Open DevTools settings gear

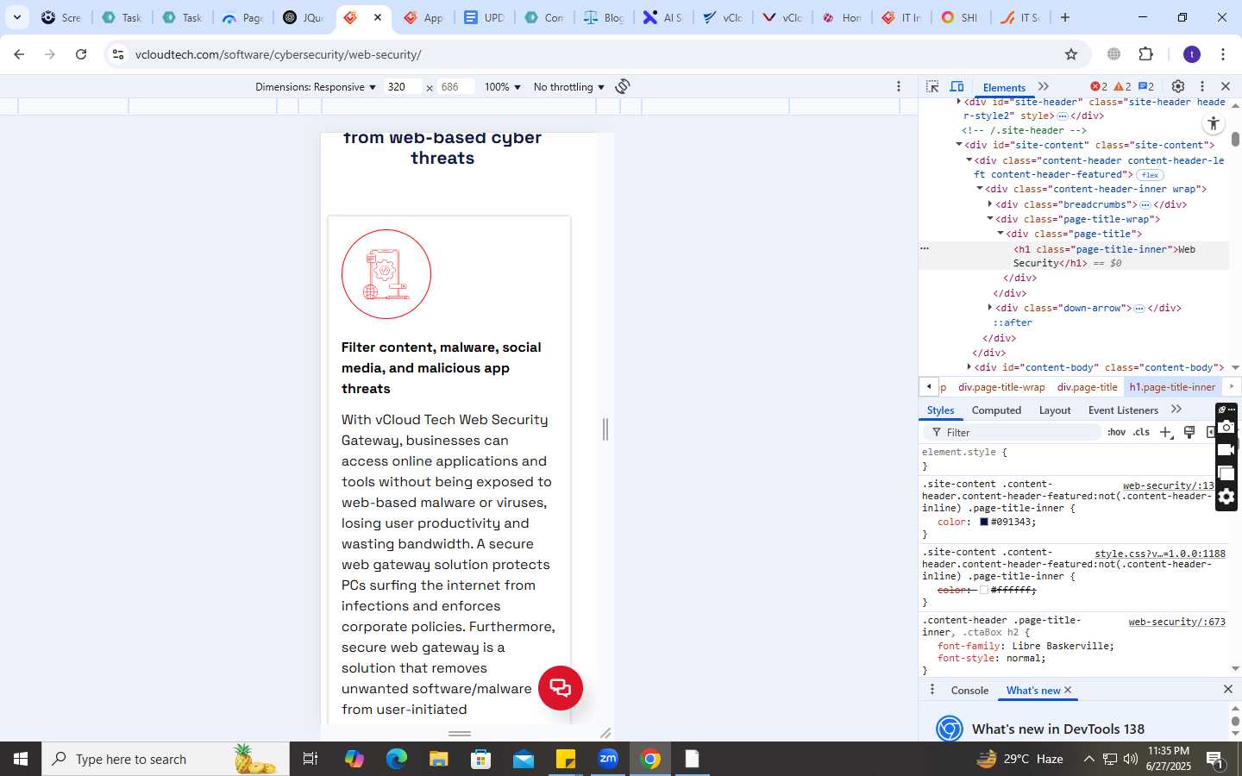pyautogui.click(x=1178, y=86)
